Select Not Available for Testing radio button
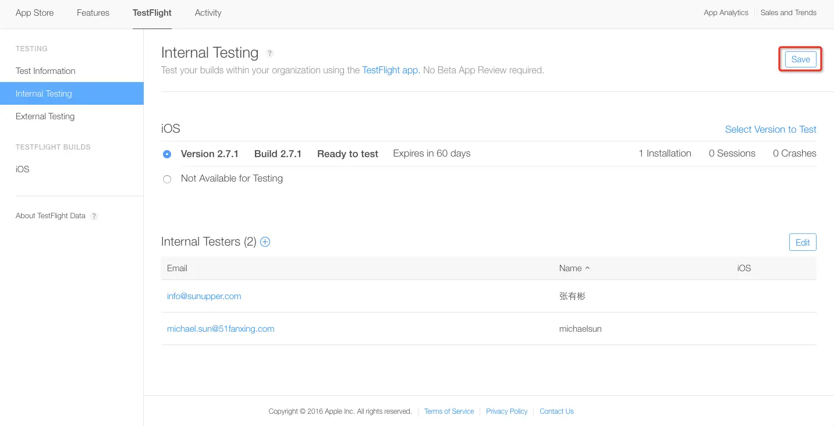The image size is (834, 426). (x=167, y=179)
